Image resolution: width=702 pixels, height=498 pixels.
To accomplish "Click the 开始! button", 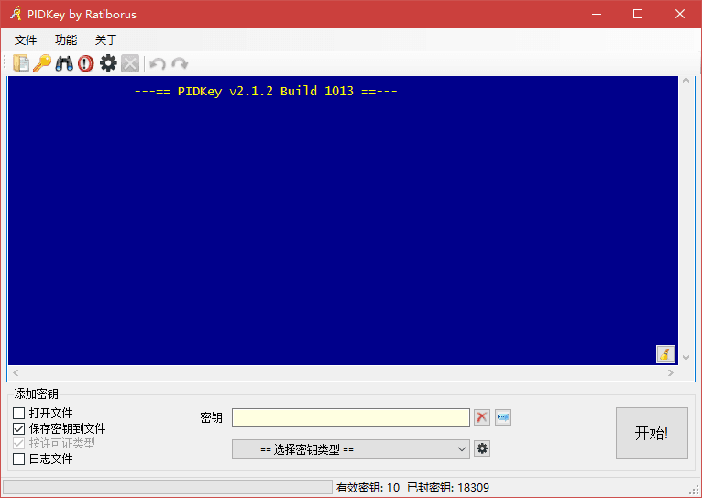I will (652, 433).
